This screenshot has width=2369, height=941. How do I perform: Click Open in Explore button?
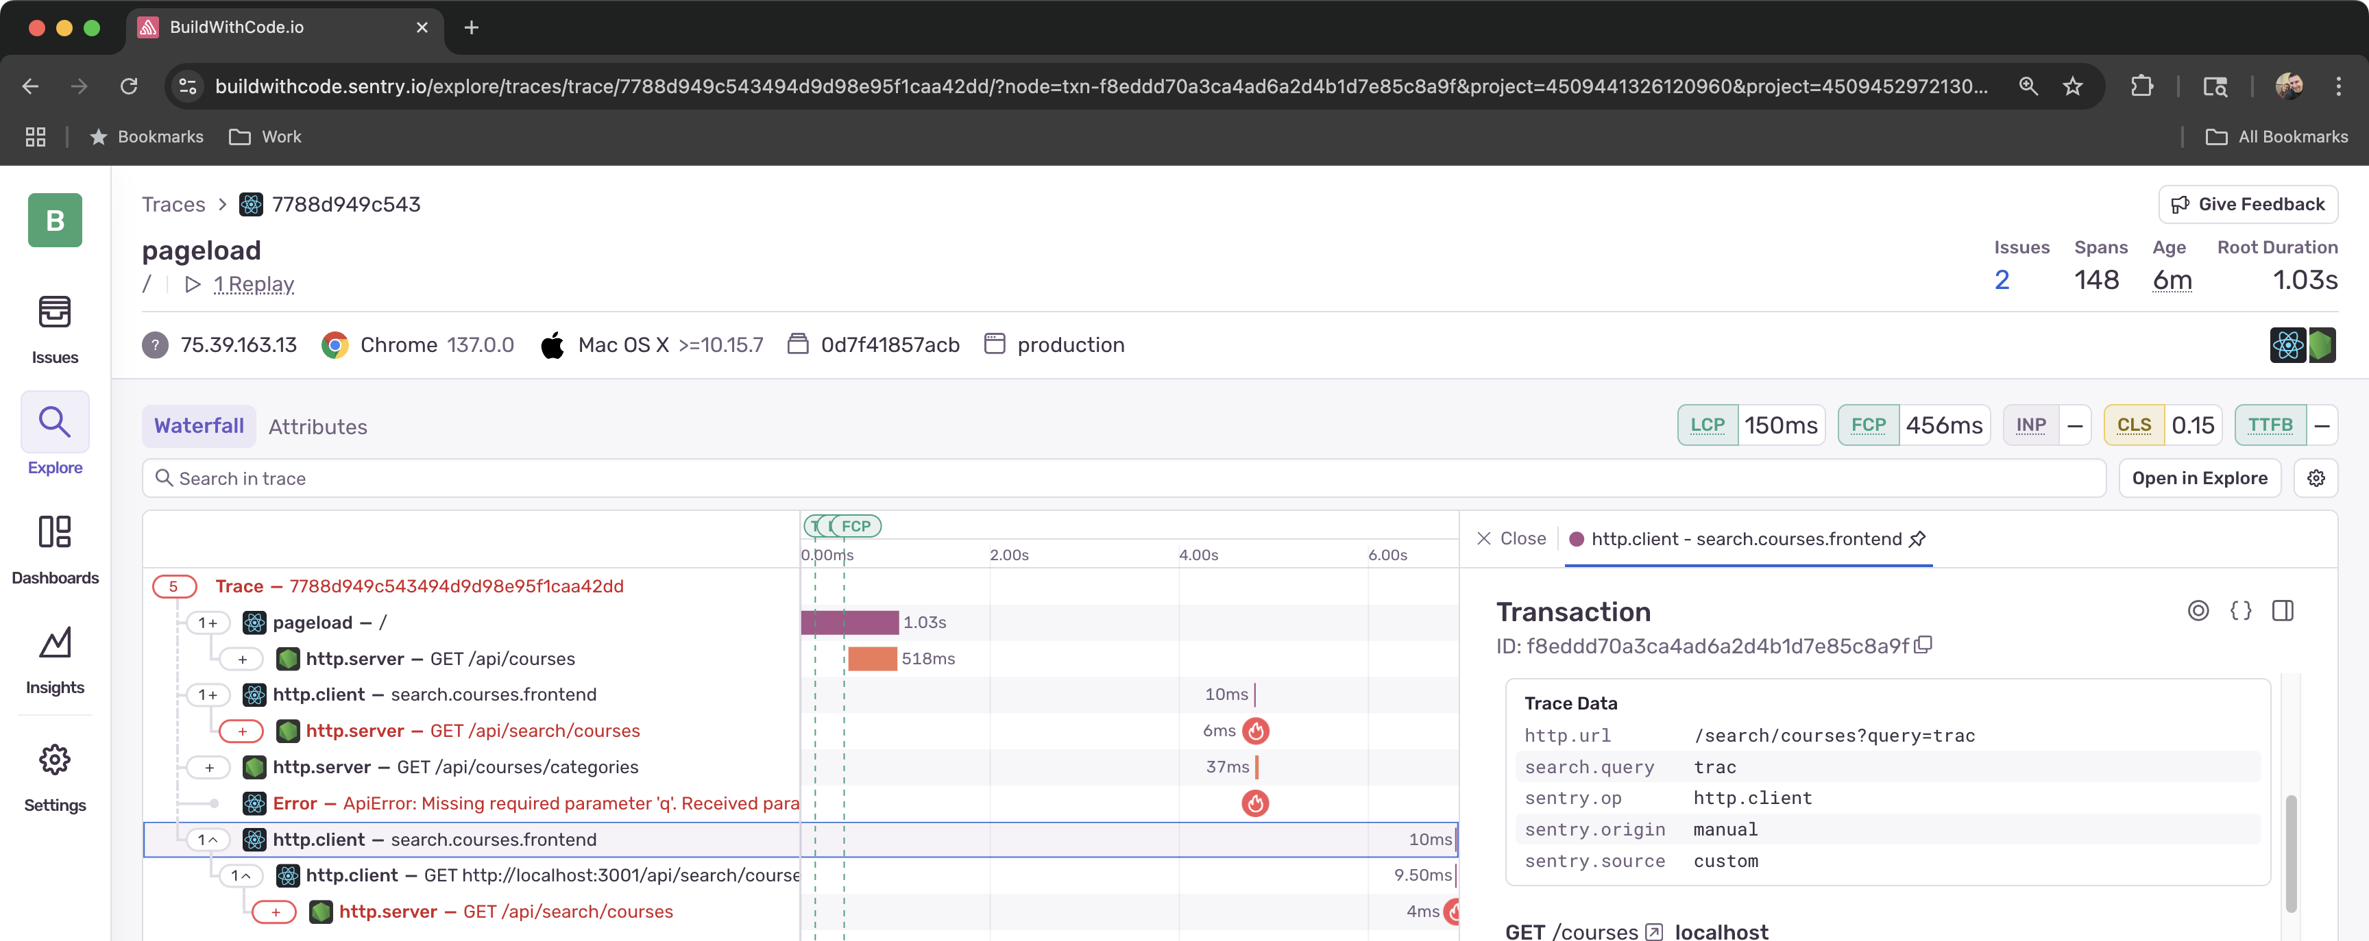[2199, 478]
